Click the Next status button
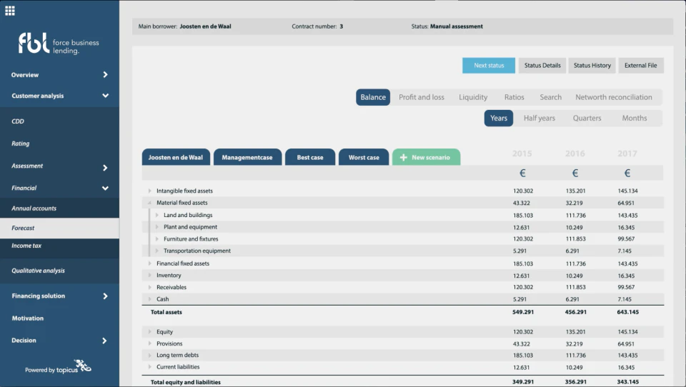686x387 pixels. pyautogui.click(x=489, y=66)
